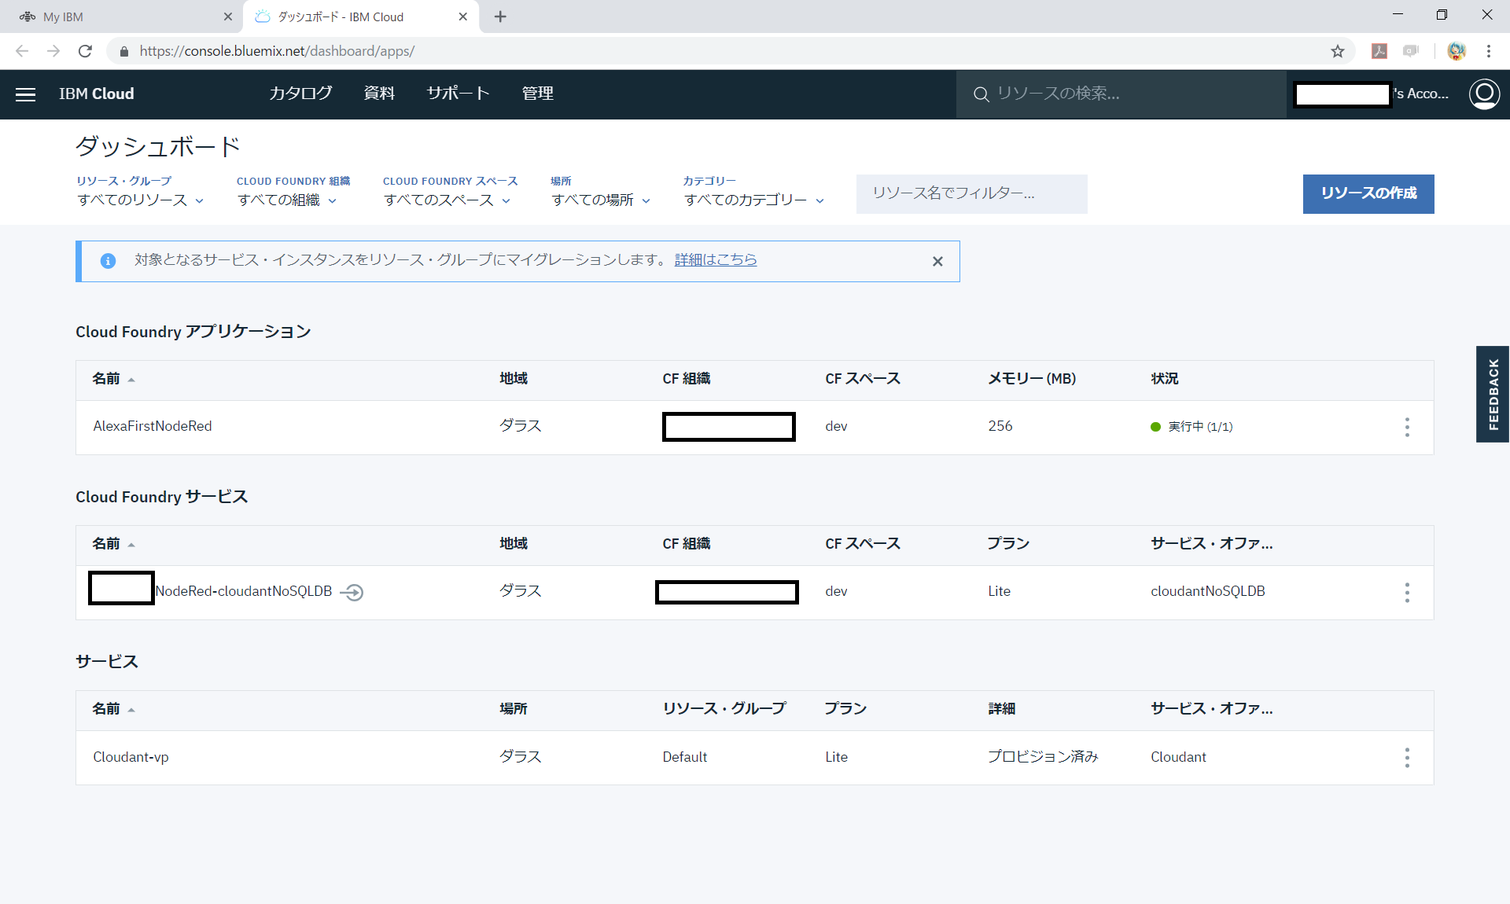
Task: Click alias arrow beside NodeRed-cloudantNoSQLDB
Action: click(x=352, y=592)
